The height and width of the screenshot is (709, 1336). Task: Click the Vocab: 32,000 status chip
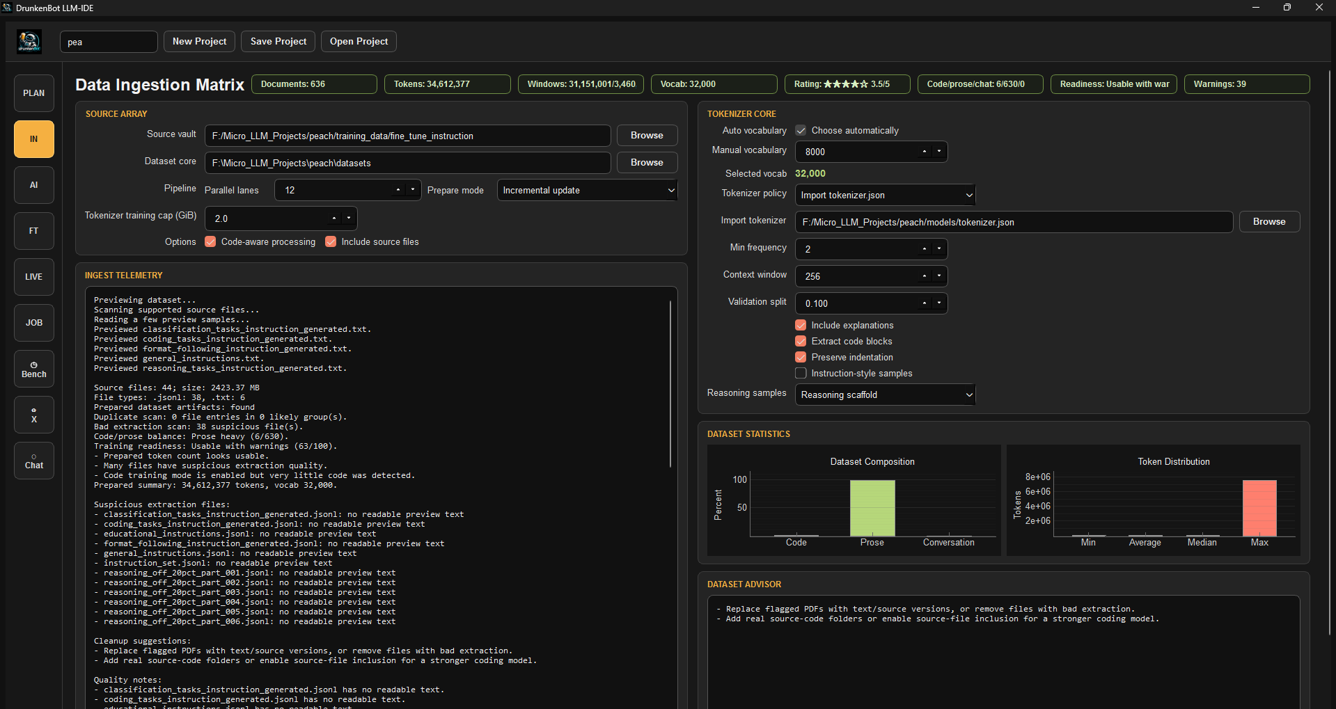714,84
